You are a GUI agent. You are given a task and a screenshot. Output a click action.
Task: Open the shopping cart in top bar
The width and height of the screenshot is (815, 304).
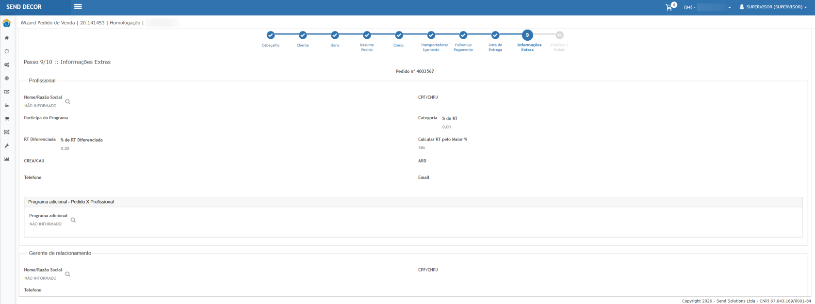pyautogui.click(x=669, y=7)
